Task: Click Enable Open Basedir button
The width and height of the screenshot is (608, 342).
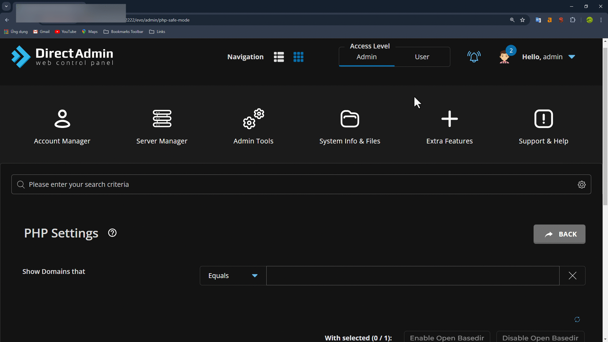Action: click(x=447, y=337)
